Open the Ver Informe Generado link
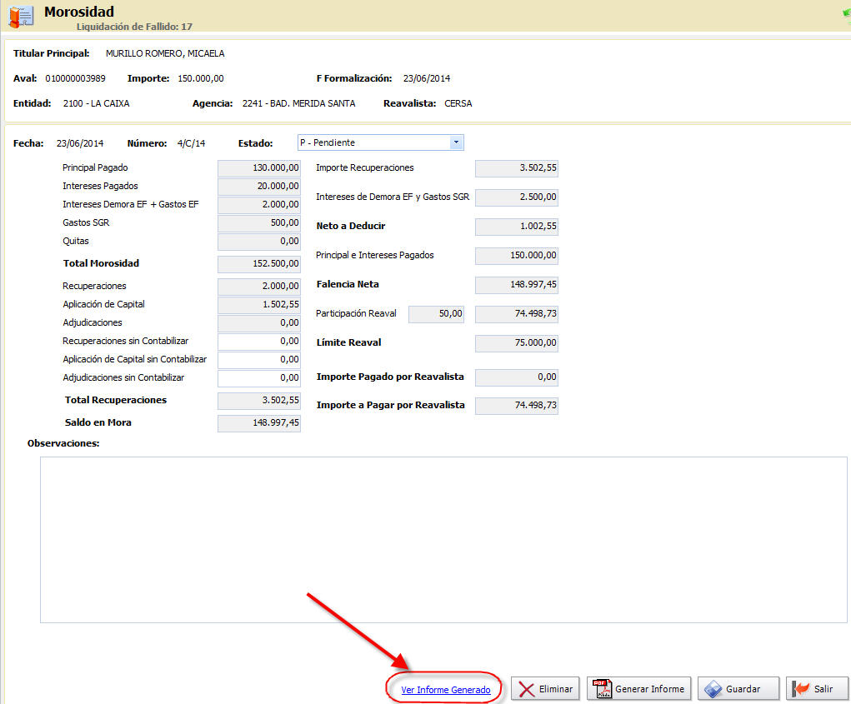The width and height of the screenshot is (851, 704). click(446, 690)
